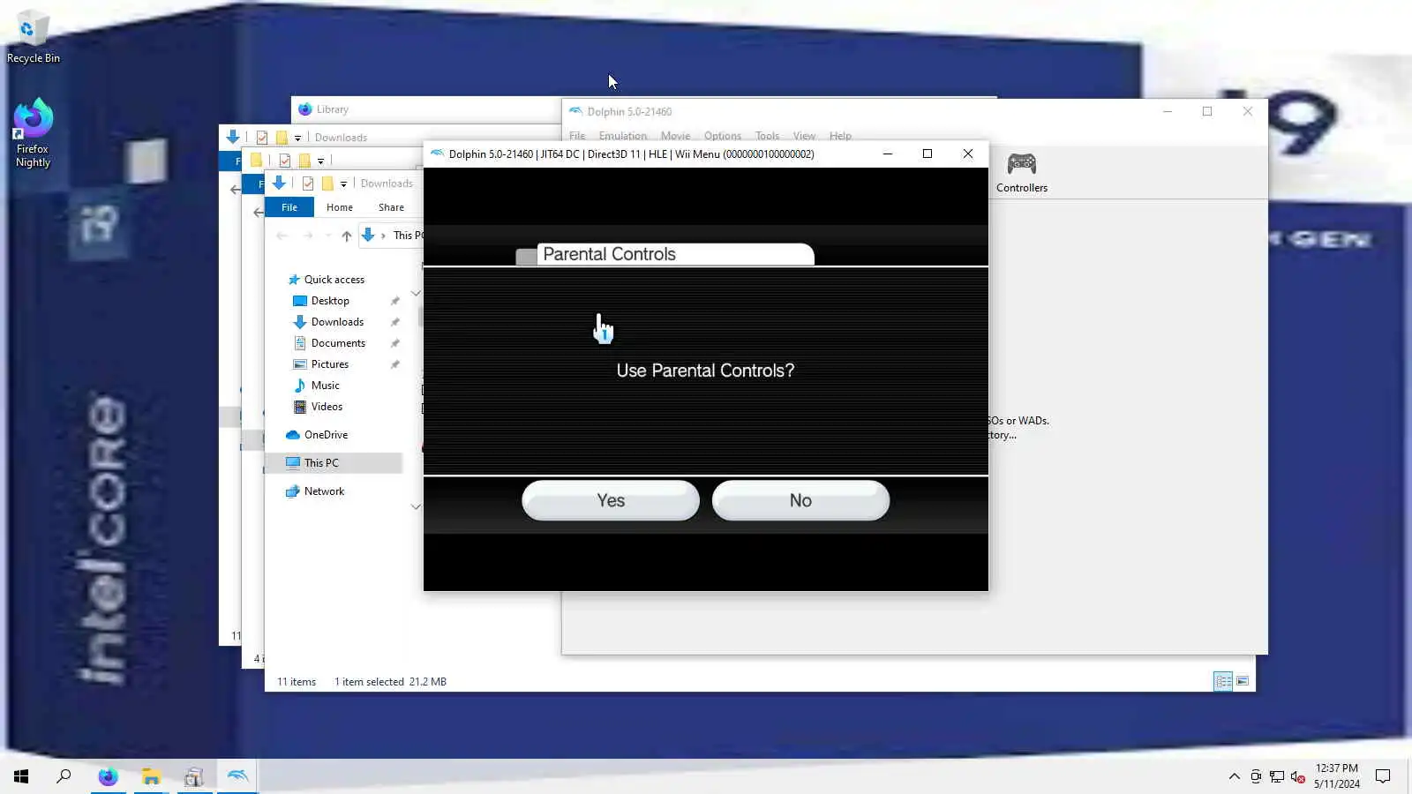The width and height of the screenshot is (1412, 794).
Task: Navigate back in File Explorer
Action: tap(282, 236)
